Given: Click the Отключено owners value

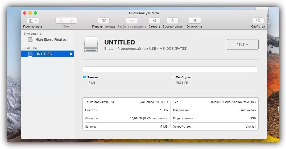Looking at the screenshot, I should tap(247, 110).
